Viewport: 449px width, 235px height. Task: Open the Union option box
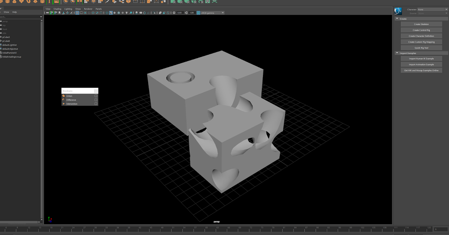pos(96,96)
